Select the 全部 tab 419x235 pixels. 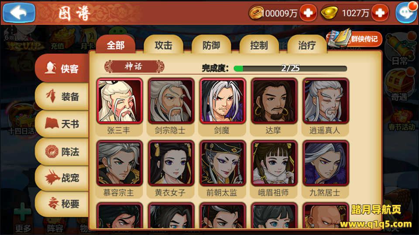coord(116,44)
